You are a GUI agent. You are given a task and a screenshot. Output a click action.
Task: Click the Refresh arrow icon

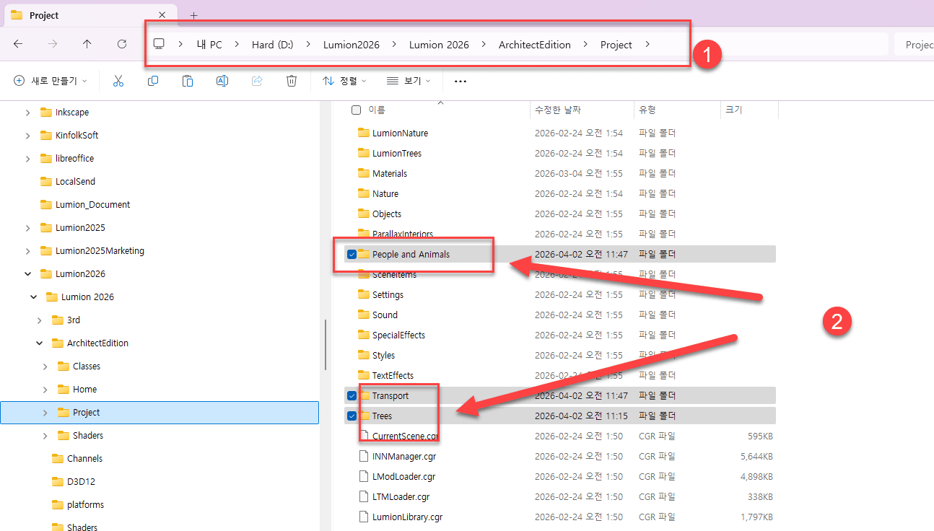[x=122, y=44]
